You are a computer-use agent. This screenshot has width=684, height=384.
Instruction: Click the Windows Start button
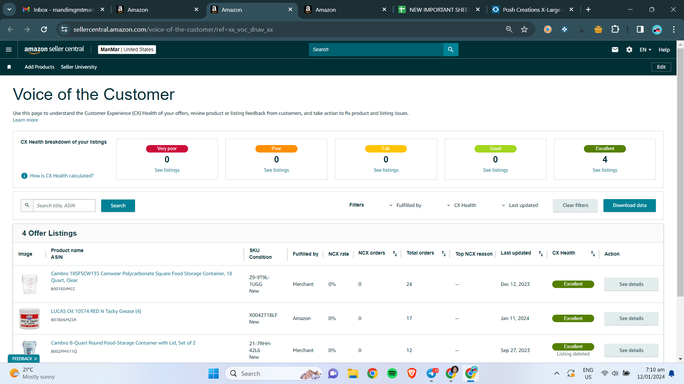pos(213,373)
